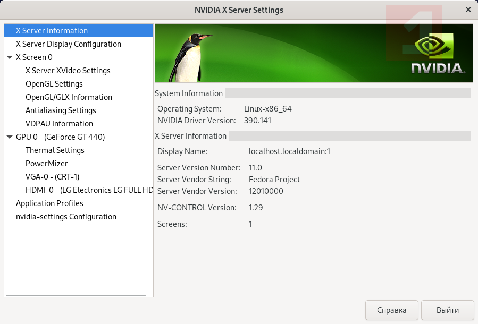478x324 pixels.
Task: Collapse the X Screen 0 tree node
Action: pyautogui.click(x=10, y=57)
